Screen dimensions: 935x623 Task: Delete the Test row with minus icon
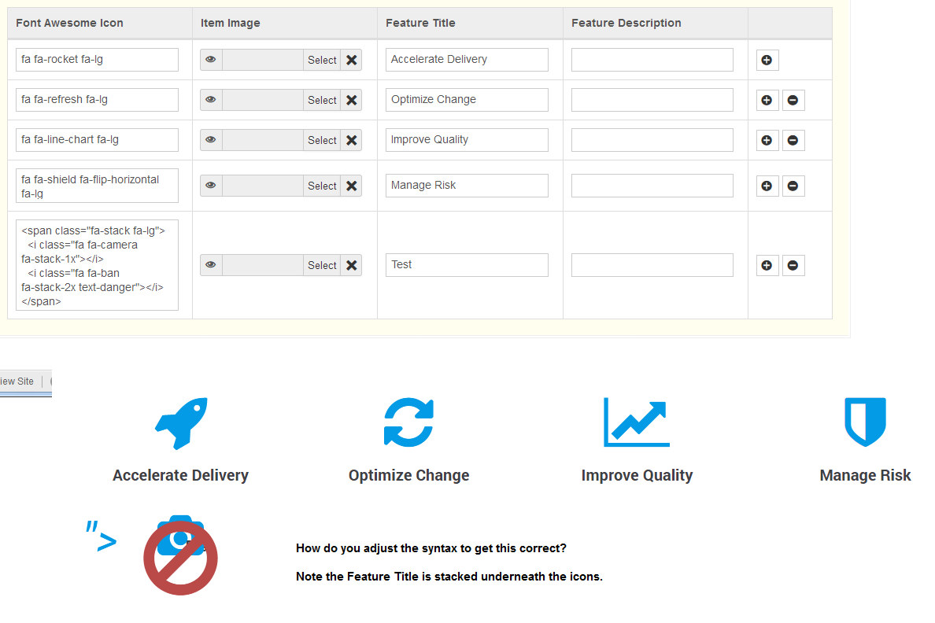point(793,265)
